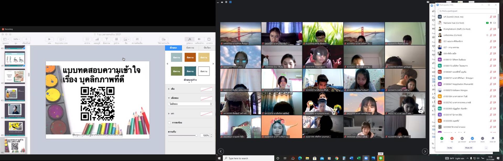Screen dimensions: 503x161
Task: Unmute UP Zoom02 (Host, me) microphone icon
Action: (491, 17)
